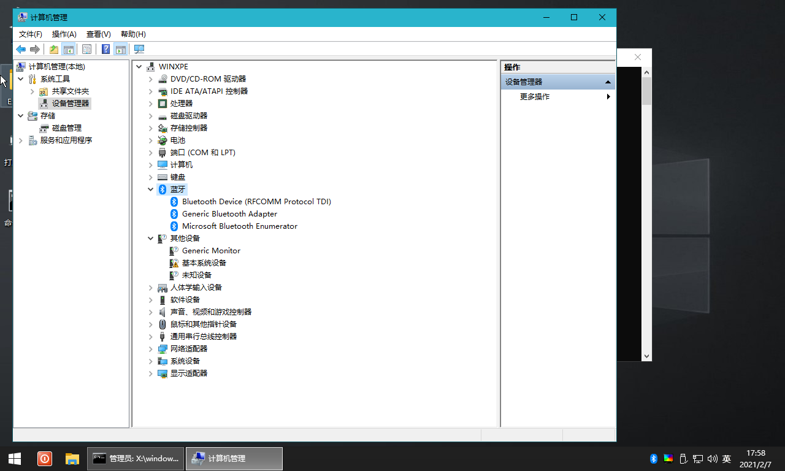This screenshot has height=471, width=785.
Task: Open the 查看(V) menu
Action: [99, 34]
